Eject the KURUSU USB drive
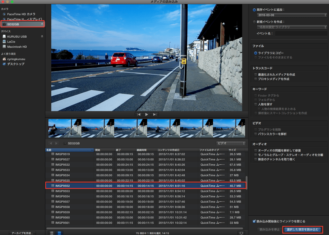 (x=42, y=37)
